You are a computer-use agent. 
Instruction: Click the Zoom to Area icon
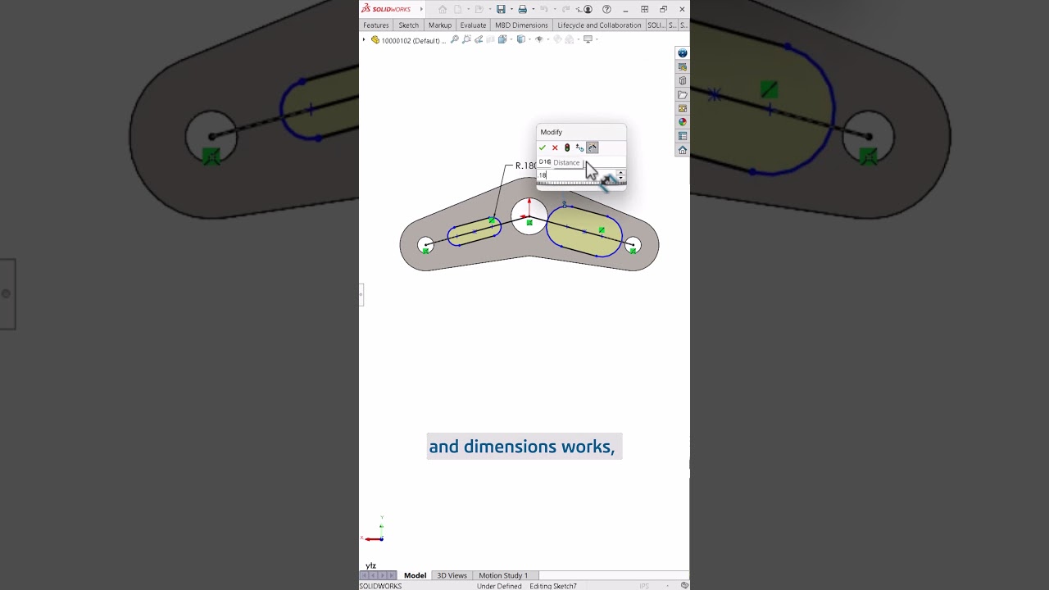coord(466,39)
